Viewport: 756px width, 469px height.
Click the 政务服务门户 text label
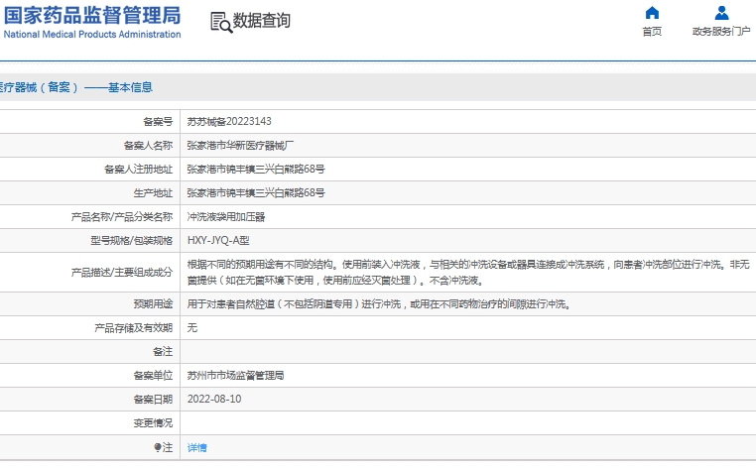[721, 32]
